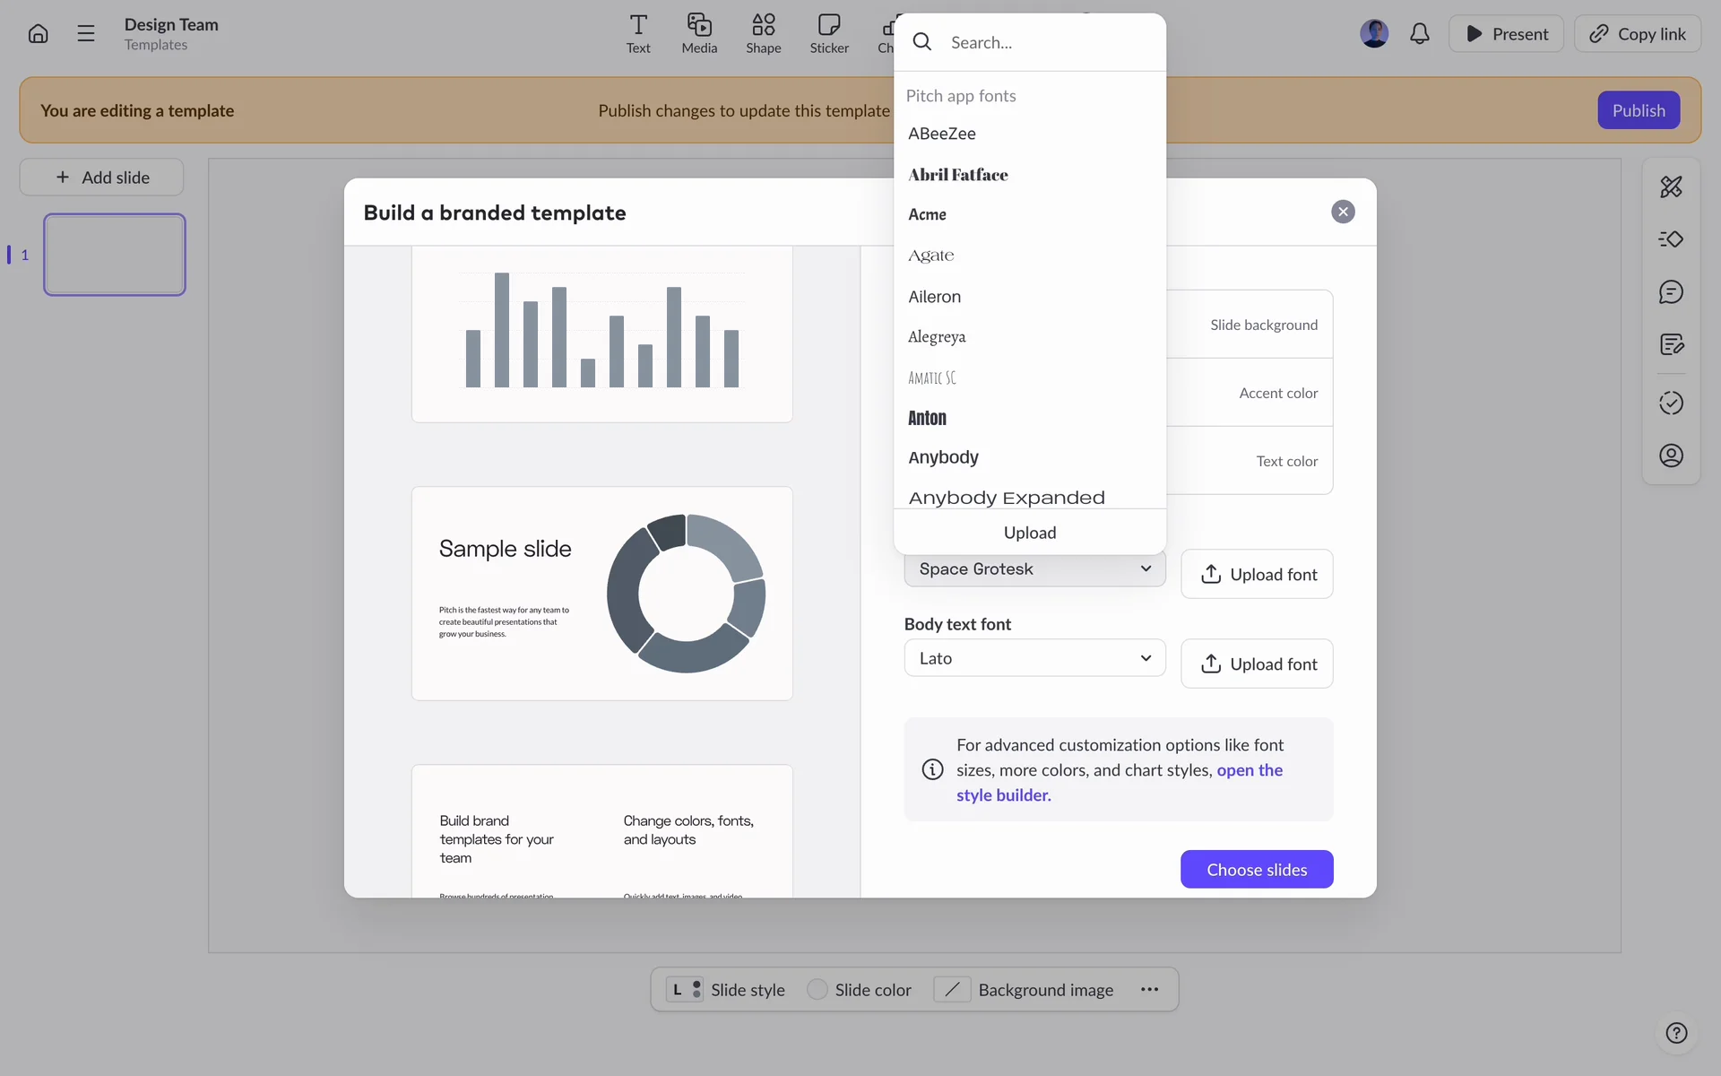Open the comments panel icon

[1671, 292]
